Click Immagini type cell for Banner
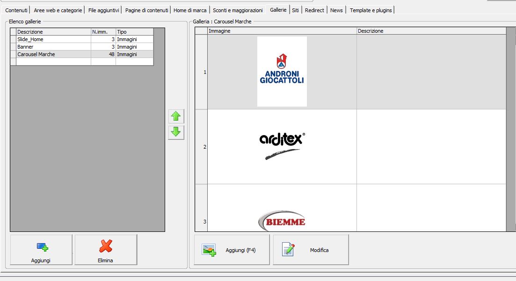The width and height of the screenshot is (516, 281). pos(135,47)
